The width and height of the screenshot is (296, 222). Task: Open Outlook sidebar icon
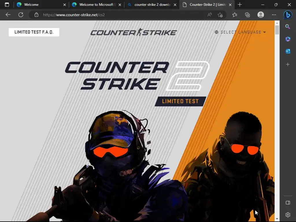pyautogui.click(x=288, y=51)
